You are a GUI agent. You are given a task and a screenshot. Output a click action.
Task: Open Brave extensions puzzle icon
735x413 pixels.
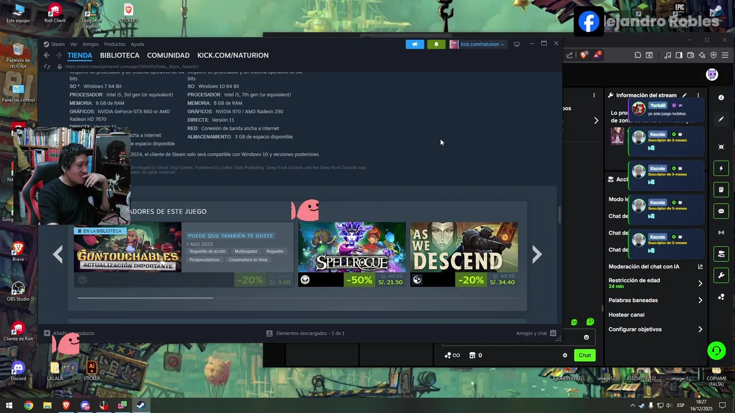(x=638, y=55)
